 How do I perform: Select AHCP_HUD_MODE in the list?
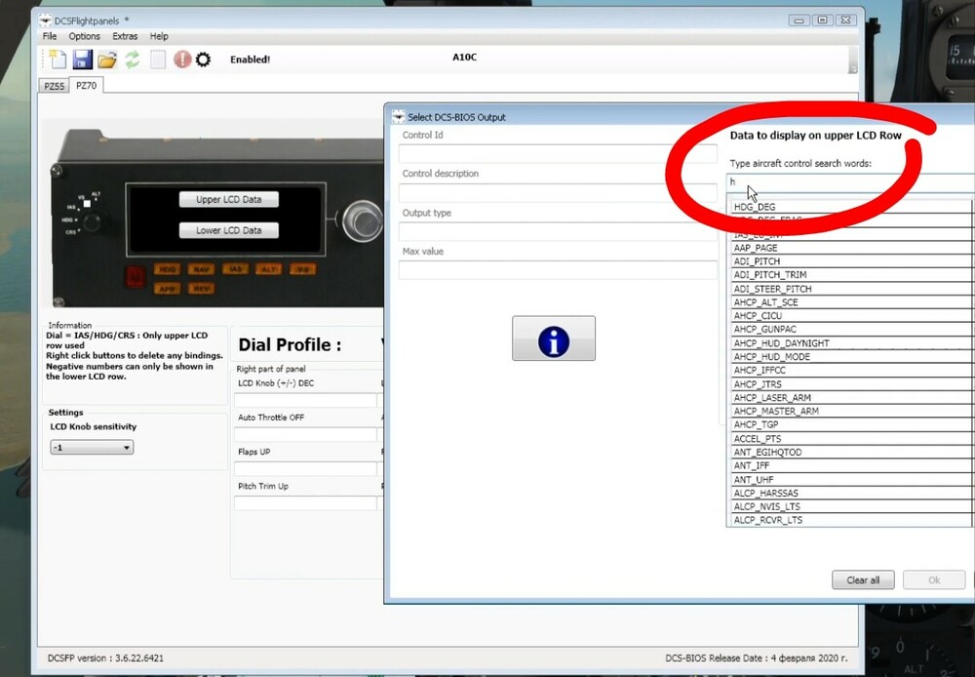(850, 356)
